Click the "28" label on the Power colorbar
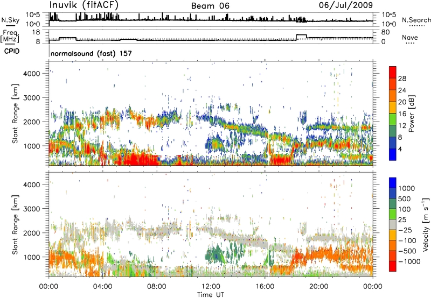The height and width of the screenshot is (298, 431). pos(402,79)
